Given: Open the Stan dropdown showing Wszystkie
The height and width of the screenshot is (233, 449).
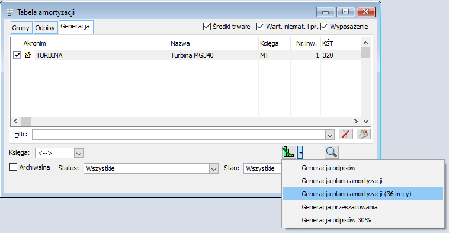Looking at the screenshot, I should coord(262,168).
